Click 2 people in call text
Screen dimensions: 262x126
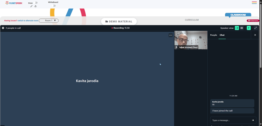pos(13,28)
